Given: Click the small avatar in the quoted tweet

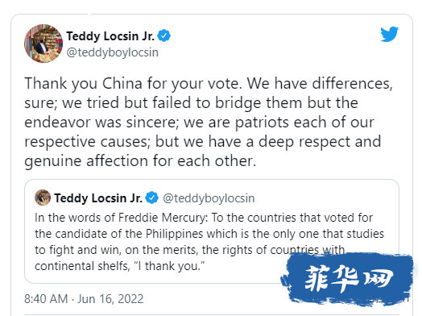Looking at the screenshot, I should pos(43,197).
